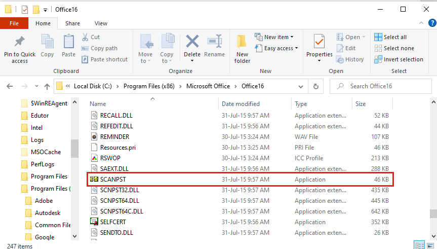The image size is (437, 249).
Task: Select the RECALL.DLL file
Action: tap(240, 116)
